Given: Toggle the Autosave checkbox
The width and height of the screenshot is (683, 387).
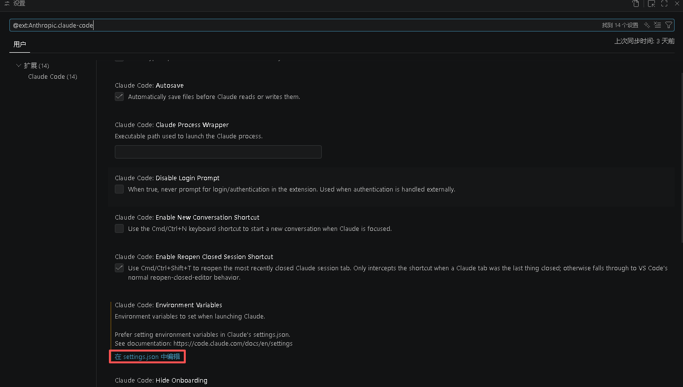Looking at the screenshot, I should point(119,97).
